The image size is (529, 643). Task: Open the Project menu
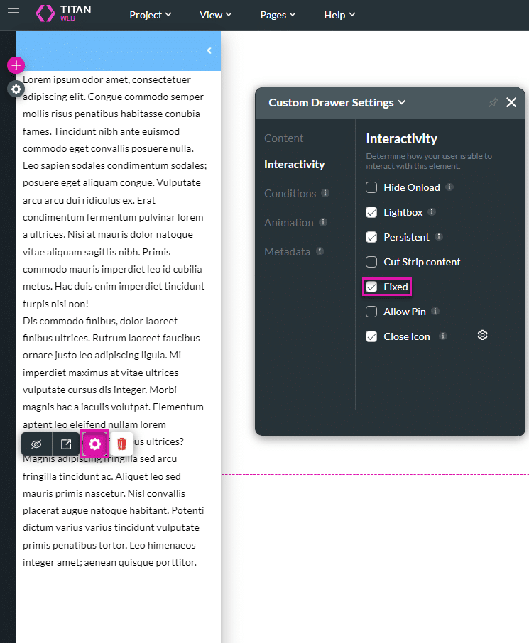151,15
